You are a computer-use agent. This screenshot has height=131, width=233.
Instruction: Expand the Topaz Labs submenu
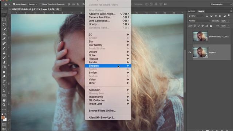click(108, 104)
